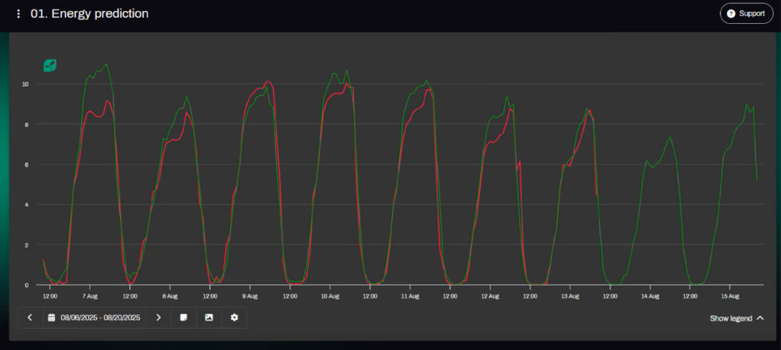Click the Support button

click(x=745, y=13)
